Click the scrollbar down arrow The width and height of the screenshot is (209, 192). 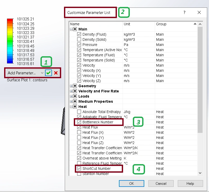[x=200, y=173]
